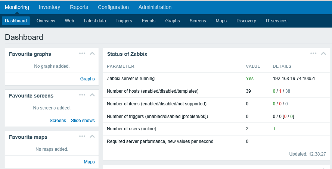Collapse the Favourite graphs widget

92,53
